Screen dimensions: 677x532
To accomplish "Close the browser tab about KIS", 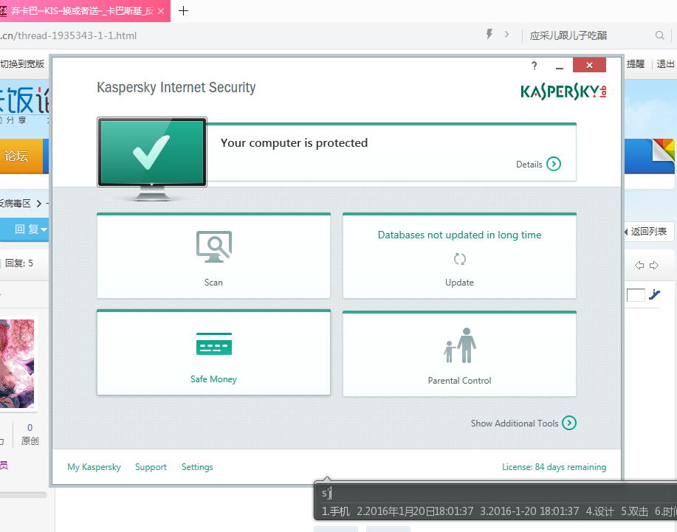I will click(161, 11).
